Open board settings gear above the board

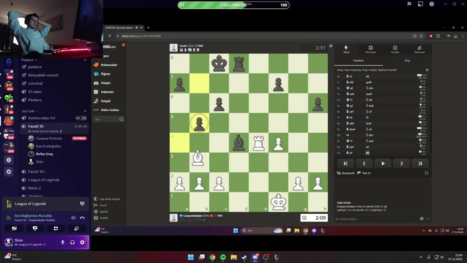click(331, 46)
